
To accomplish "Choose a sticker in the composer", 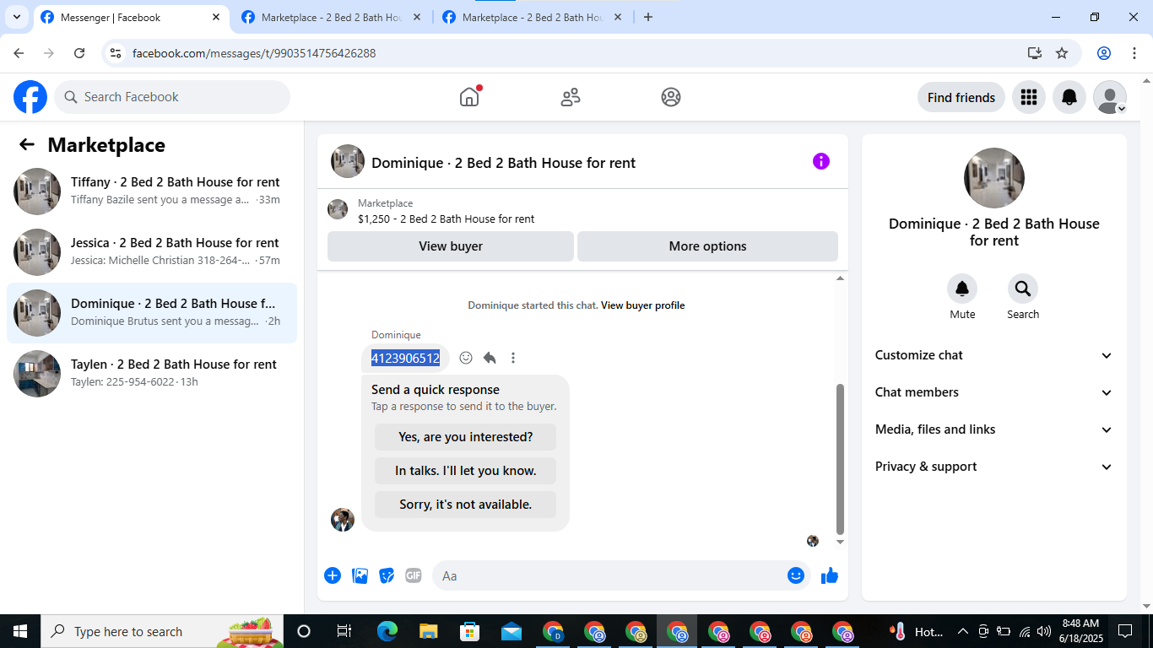I will click(387, 575).
